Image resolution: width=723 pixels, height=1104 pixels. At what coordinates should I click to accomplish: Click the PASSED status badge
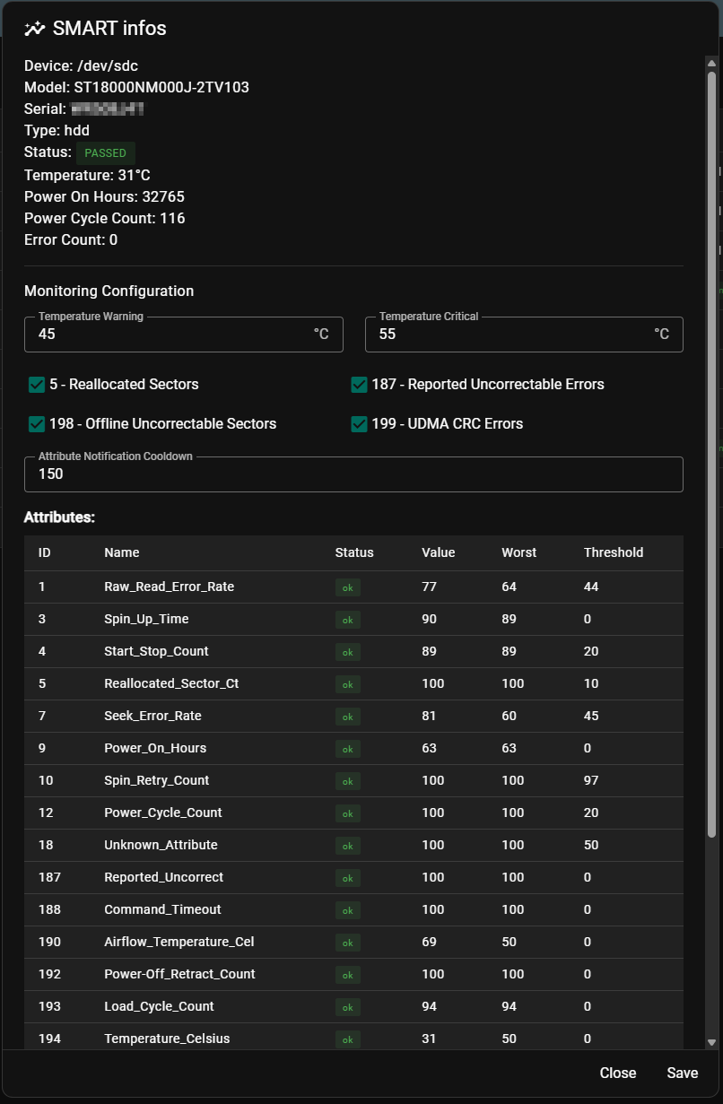[105, 152]
